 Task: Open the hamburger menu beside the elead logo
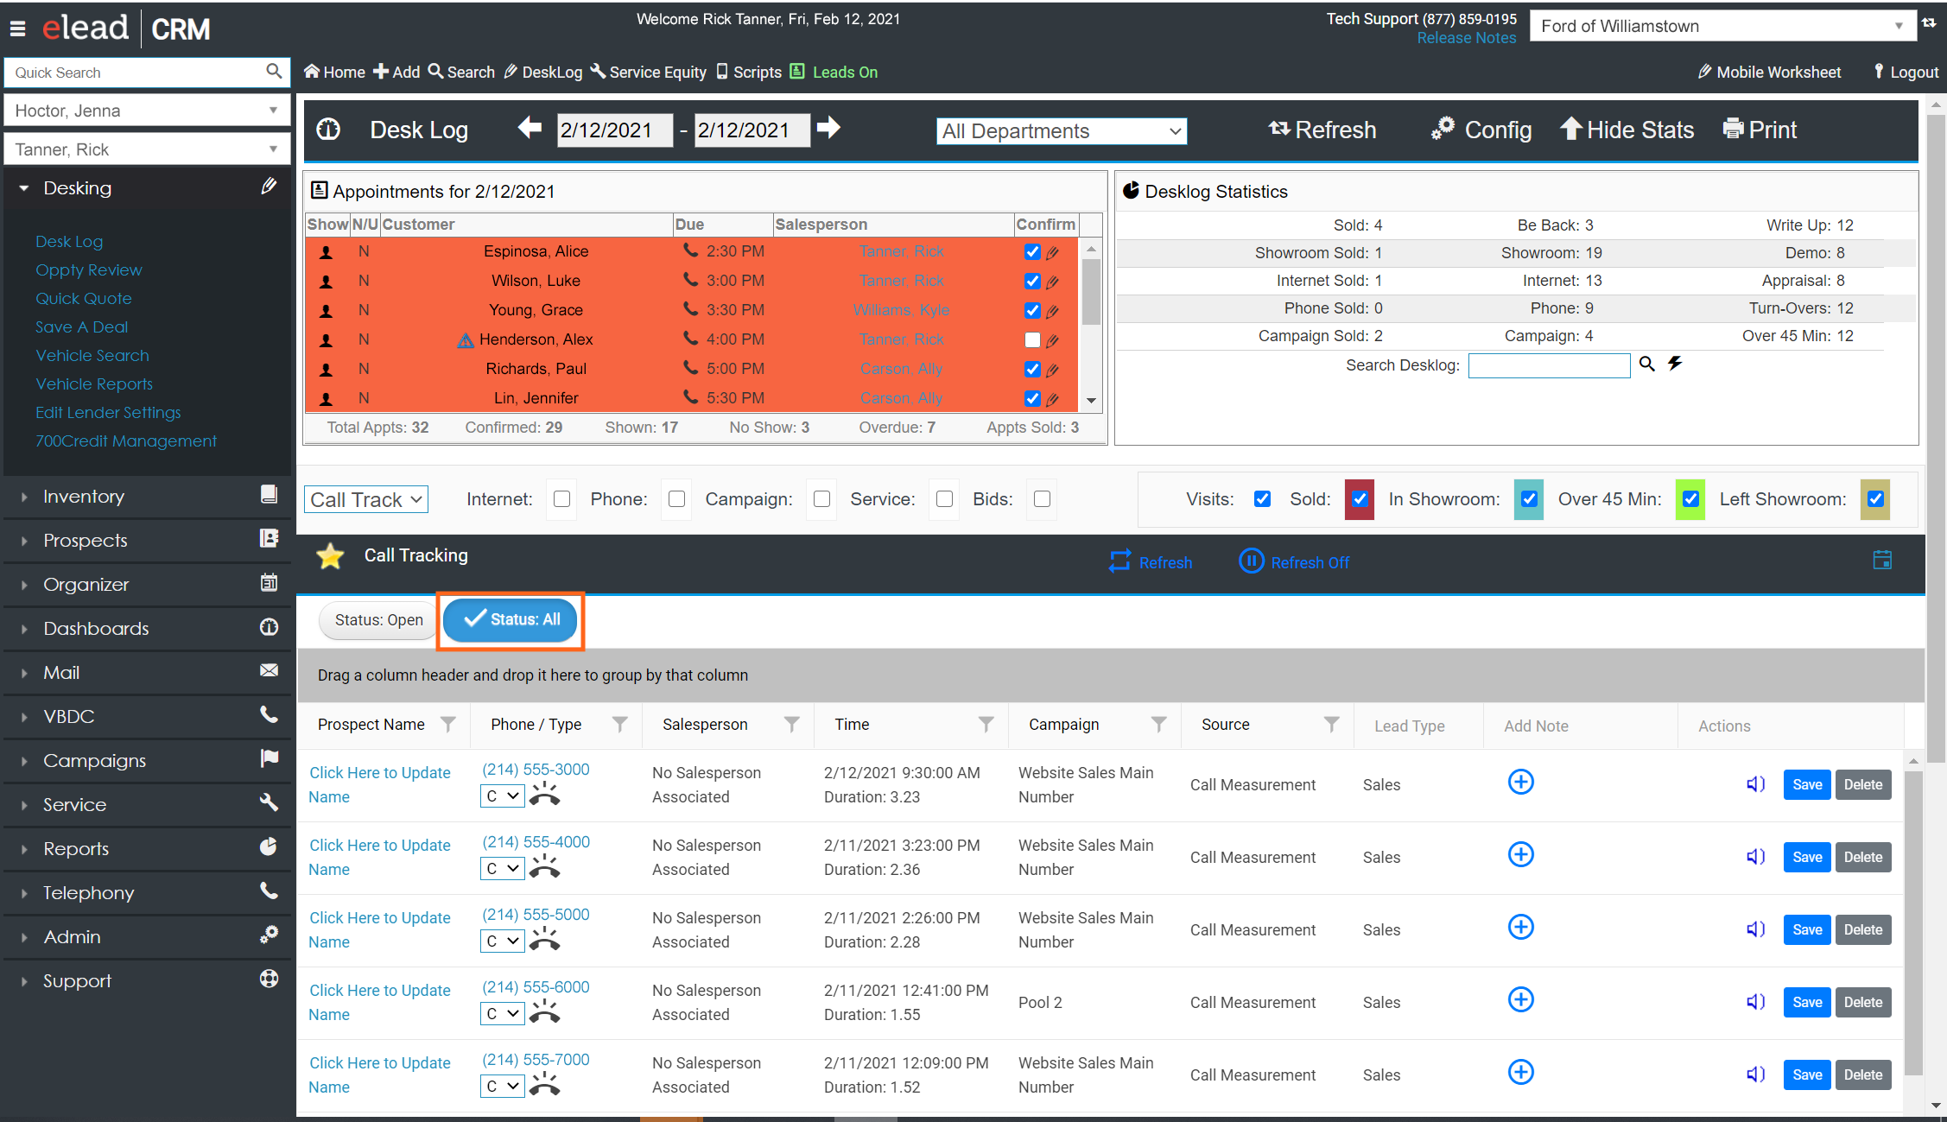tap(17, 29)
